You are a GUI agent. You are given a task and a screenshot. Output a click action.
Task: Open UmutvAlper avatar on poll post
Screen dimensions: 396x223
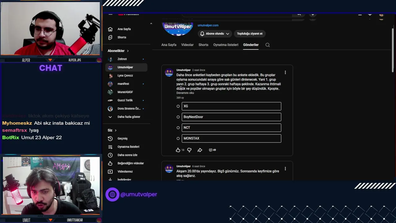(x=169, y=72)
